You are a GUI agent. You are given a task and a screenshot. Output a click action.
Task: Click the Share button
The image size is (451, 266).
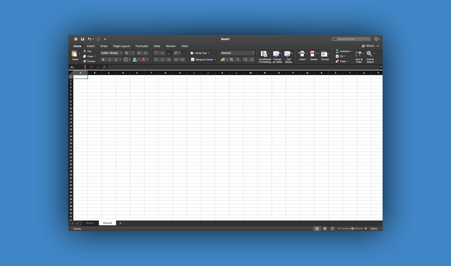tap(368, 46)
